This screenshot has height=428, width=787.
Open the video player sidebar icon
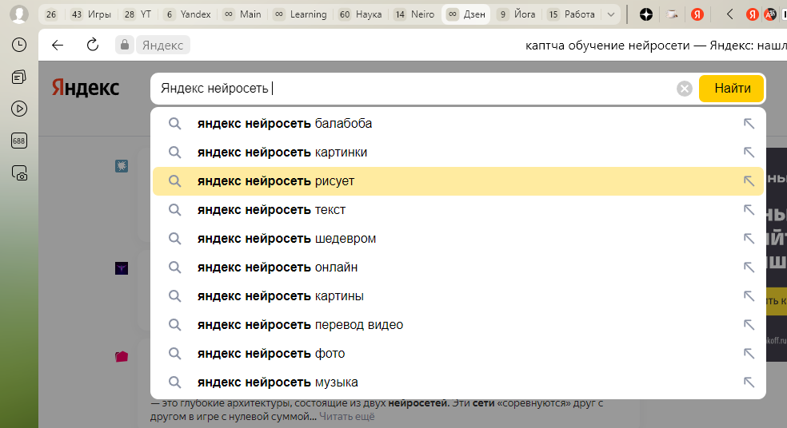point(19,109)
